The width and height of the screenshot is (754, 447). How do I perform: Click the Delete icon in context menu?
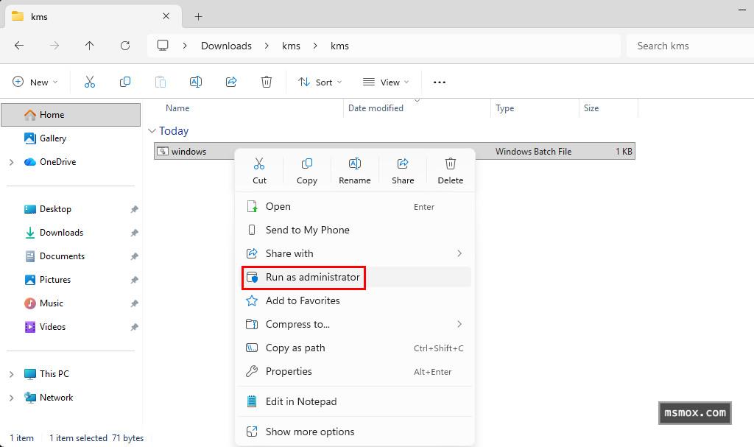tap(451, 169)
